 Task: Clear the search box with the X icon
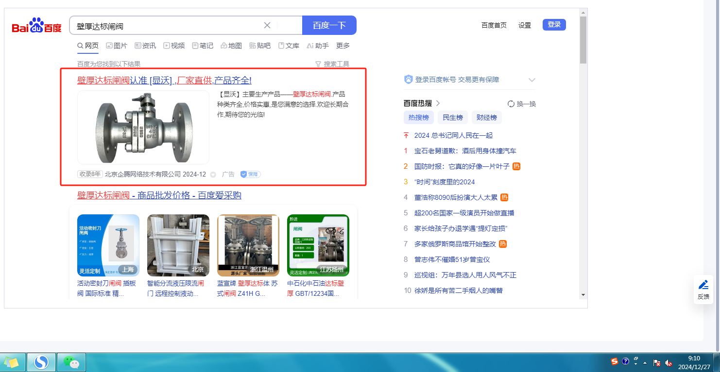(267, 26)
